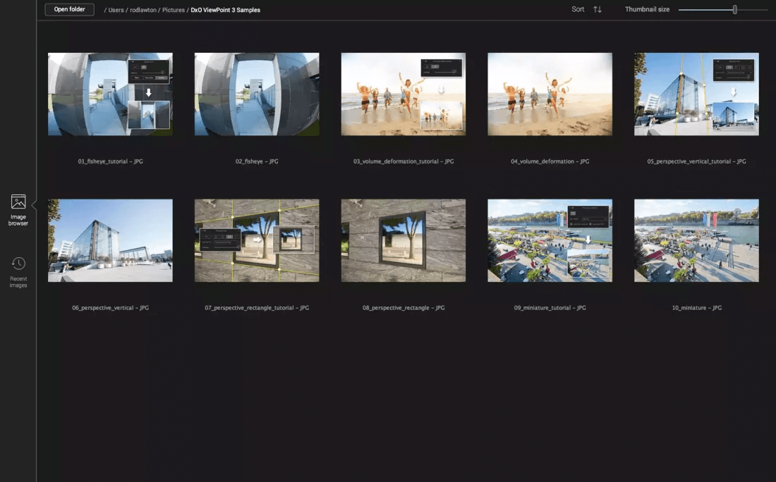Screen dimensions: 776x482
Task: Click the DxO ViewPoint 3 Samples breadcrumb
Action: tap(224, 10)
